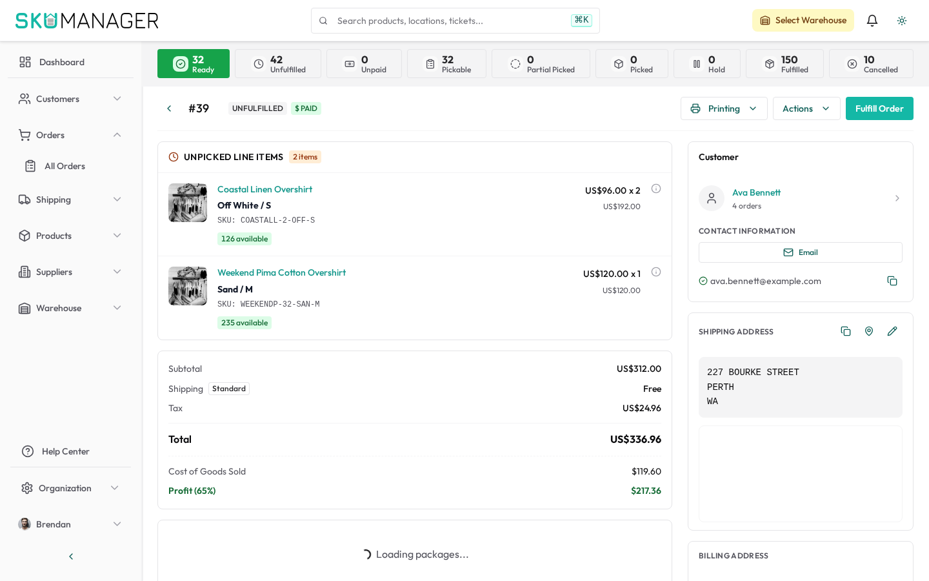
Task: Collapse the sidebar with left chevron
Action: click(x=71, y=556)
